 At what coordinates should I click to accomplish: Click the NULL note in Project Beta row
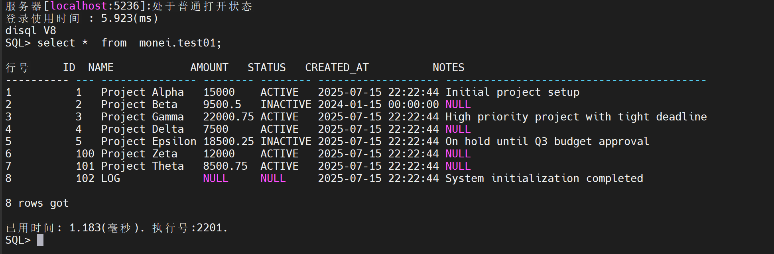tap(458, 105)
